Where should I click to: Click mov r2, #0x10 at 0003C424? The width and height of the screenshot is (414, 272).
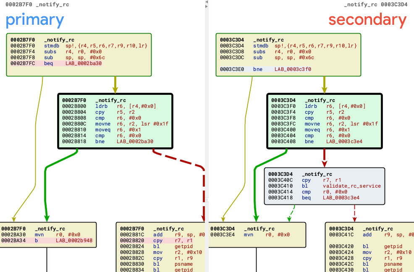pyautogui.click(x=370, y=252)
